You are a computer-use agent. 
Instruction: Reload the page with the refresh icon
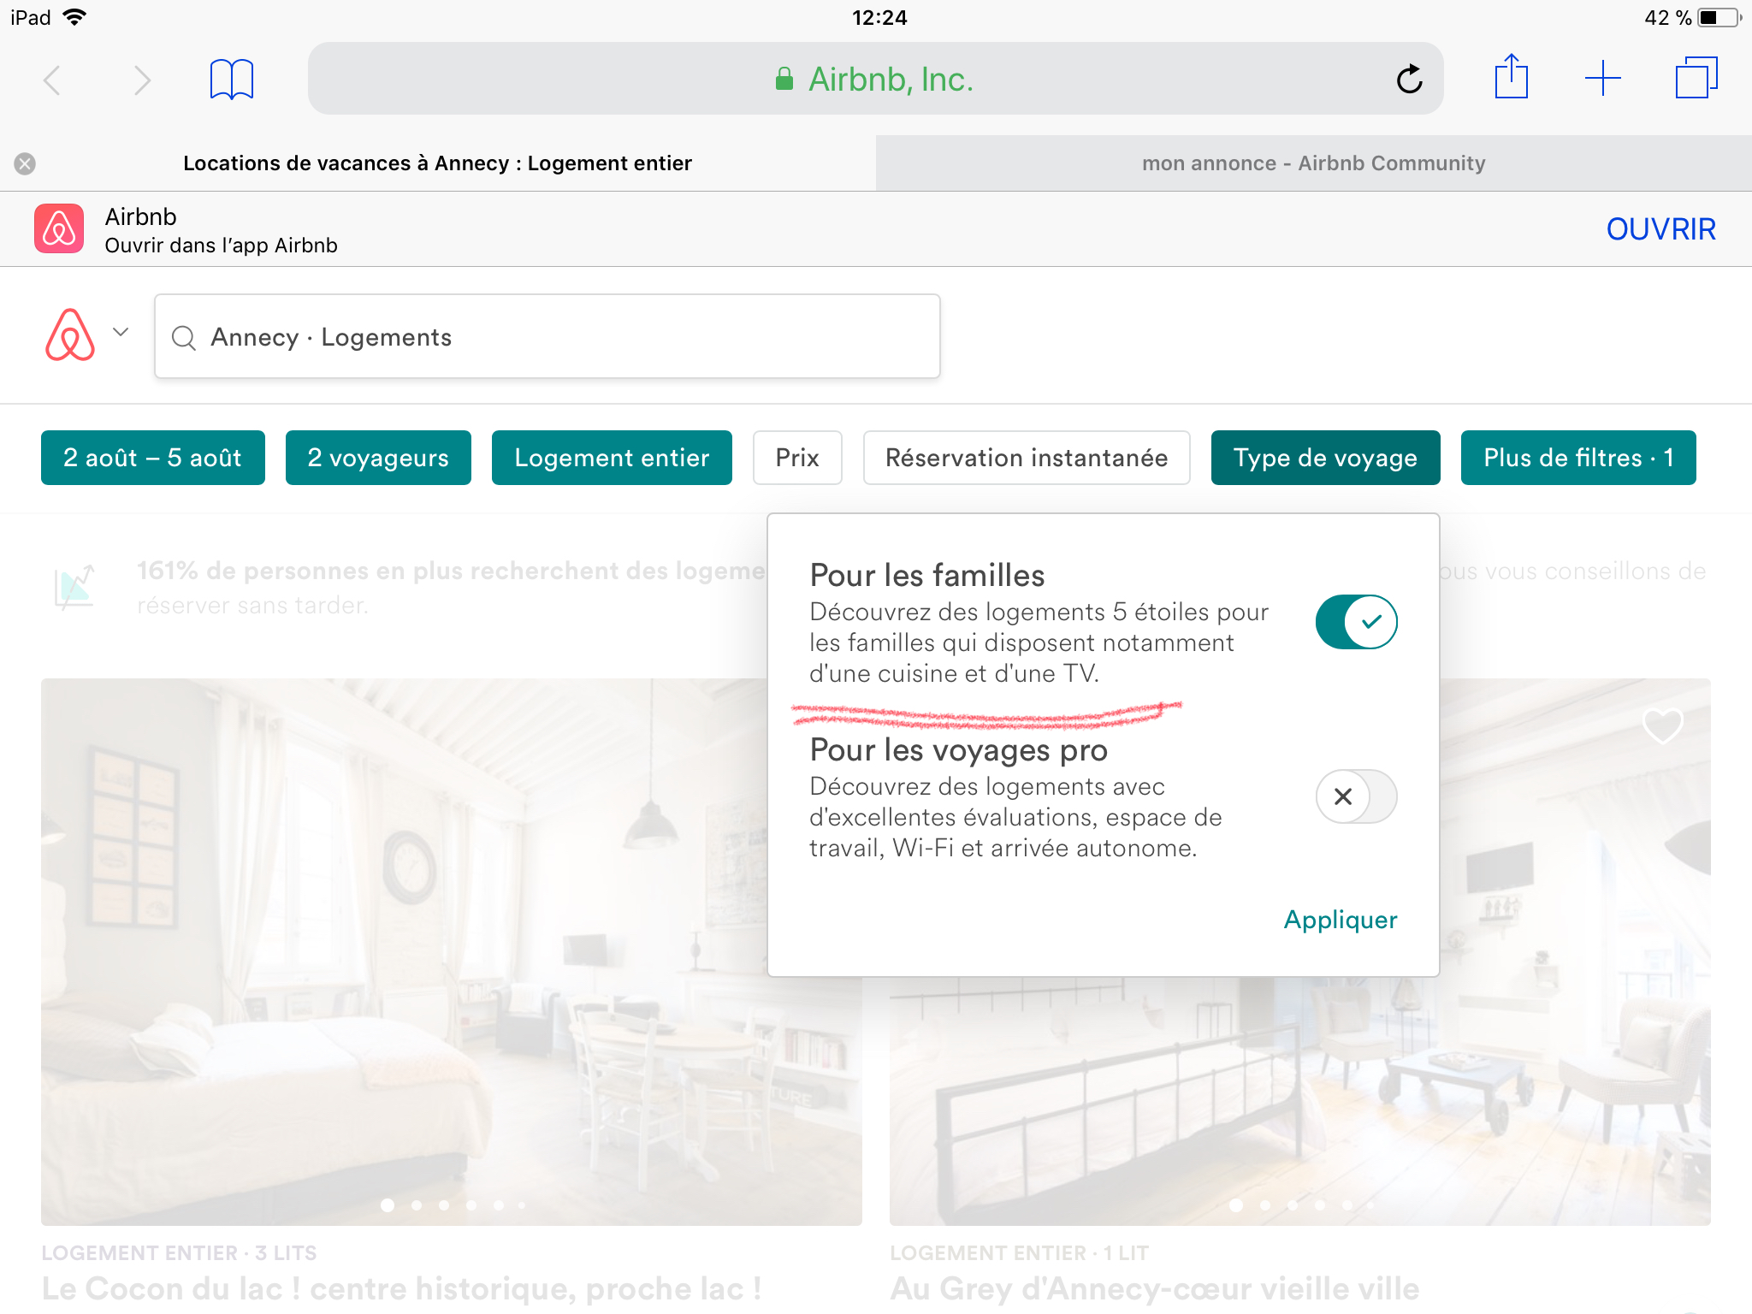1408,78
